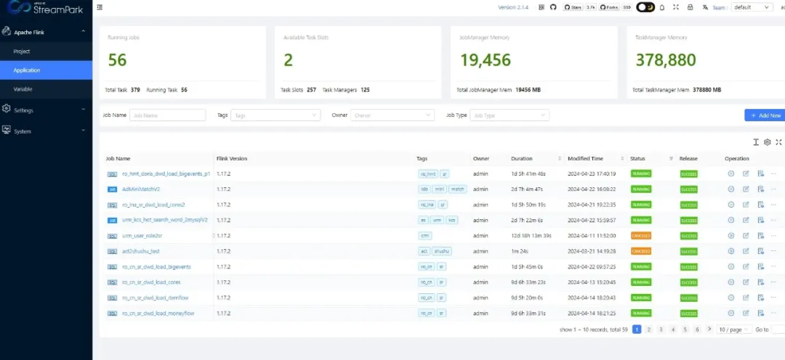This screenshot has height=360, width=785.
Task: Open detail icon for ro_lna_sr_dwd_load_cores2 job
Action: 760,205
